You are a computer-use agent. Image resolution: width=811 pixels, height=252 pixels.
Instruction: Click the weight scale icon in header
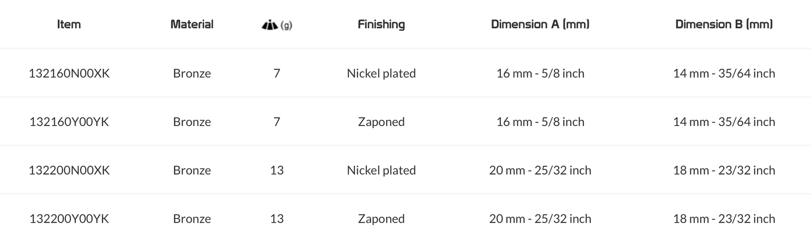270,25
